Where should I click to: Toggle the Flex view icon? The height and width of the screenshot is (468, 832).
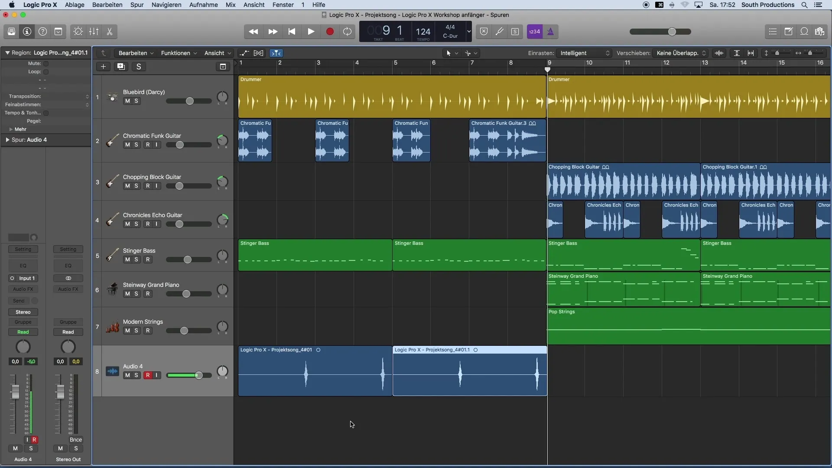259,53
